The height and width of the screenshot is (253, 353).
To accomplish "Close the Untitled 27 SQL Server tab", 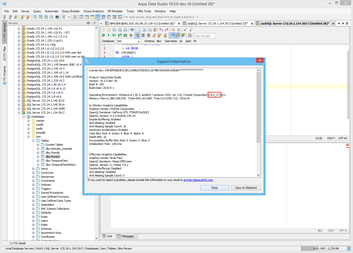I will tap(252, 24).
